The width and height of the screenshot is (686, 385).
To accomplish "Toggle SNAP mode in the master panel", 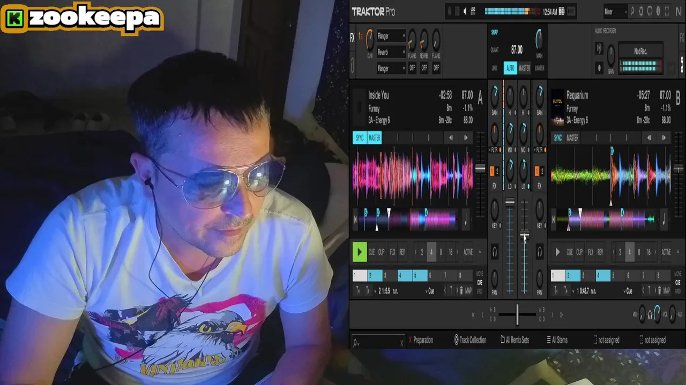I will pos(495,33).
